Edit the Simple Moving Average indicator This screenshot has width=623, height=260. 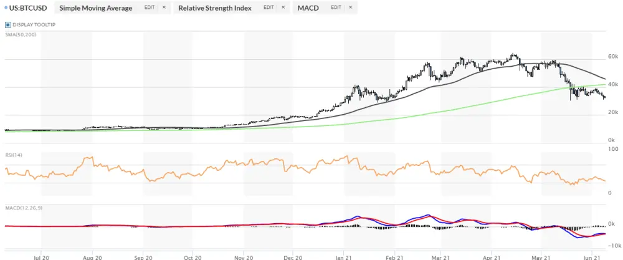(150, 7)
